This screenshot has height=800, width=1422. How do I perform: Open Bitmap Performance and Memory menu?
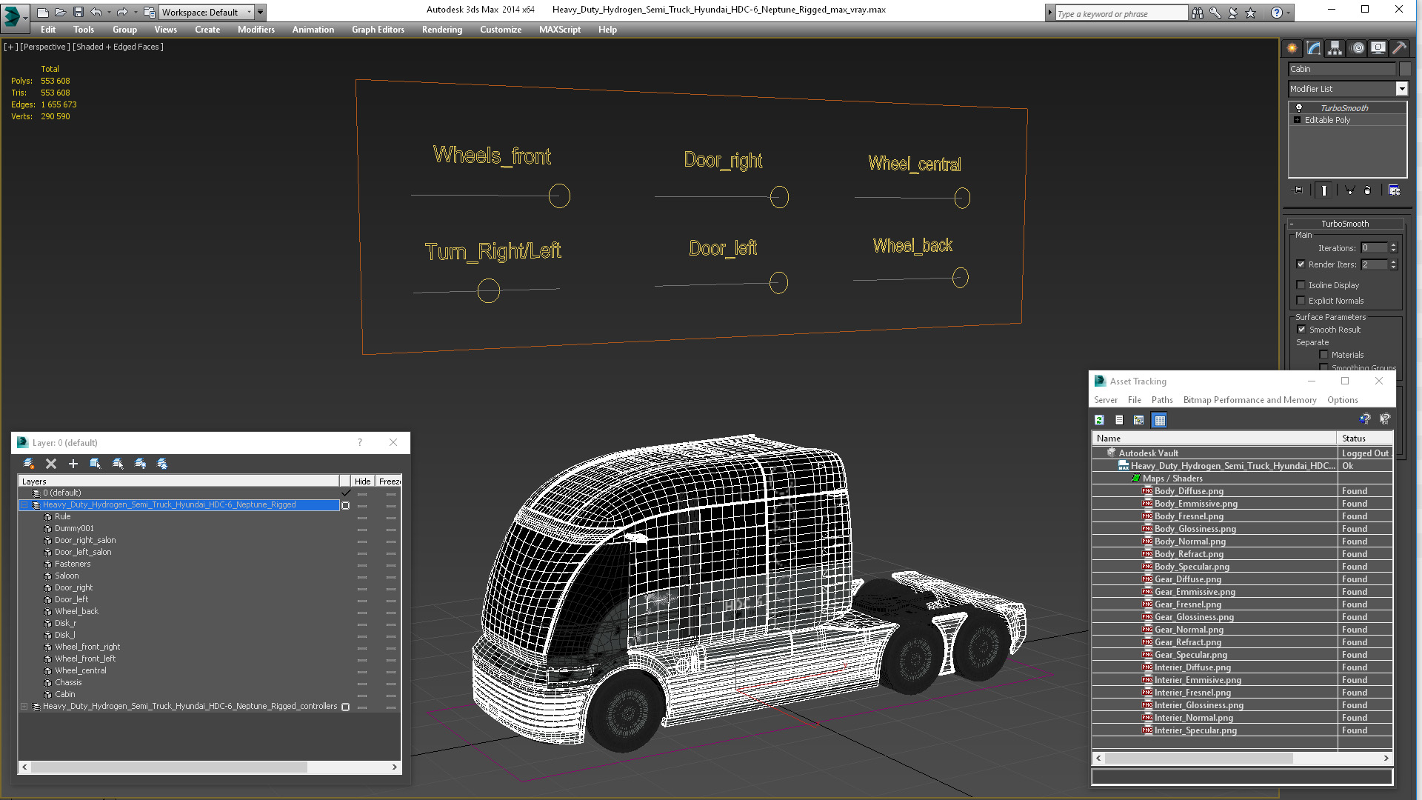tap(1249, 400)
